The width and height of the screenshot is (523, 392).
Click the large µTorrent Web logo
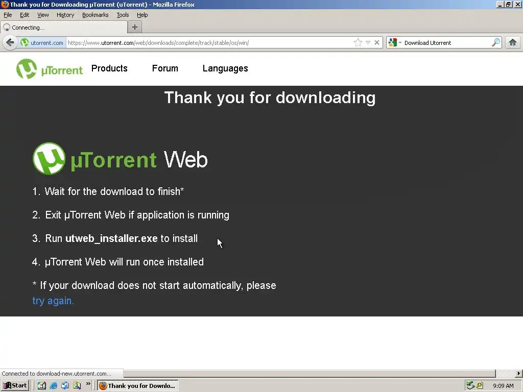pyautogui.click(x=120, y=159)
